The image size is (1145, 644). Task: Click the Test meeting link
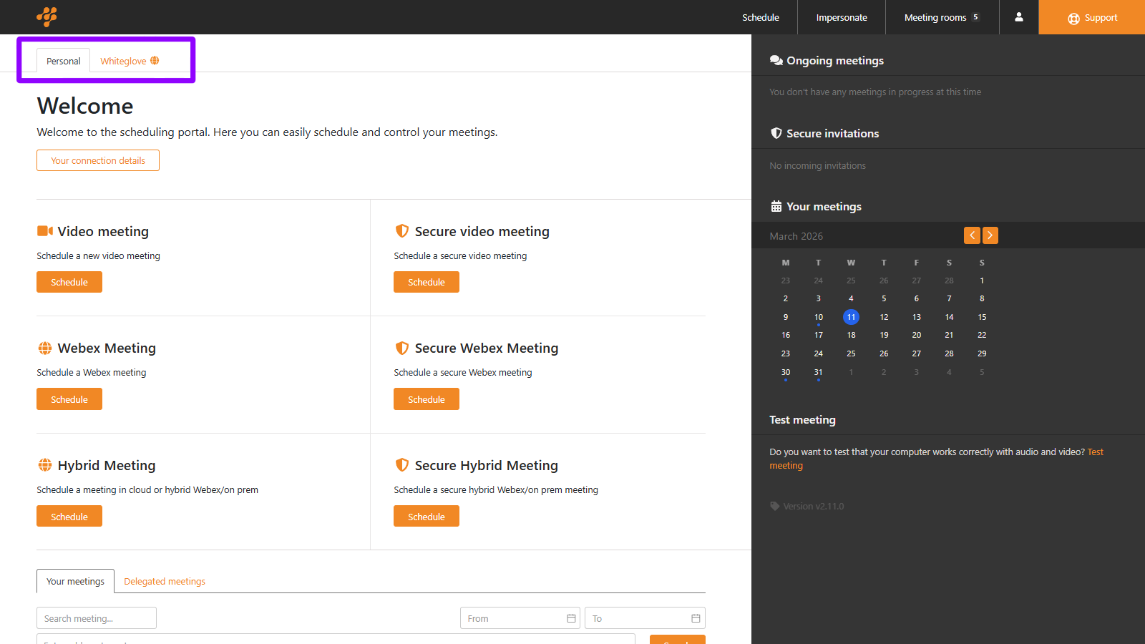(x=1095, y=452)
